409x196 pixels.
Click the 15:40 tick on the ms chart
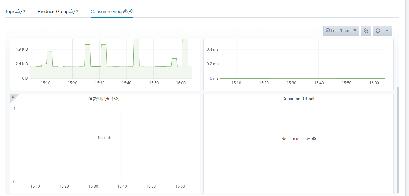coord(319,83)
